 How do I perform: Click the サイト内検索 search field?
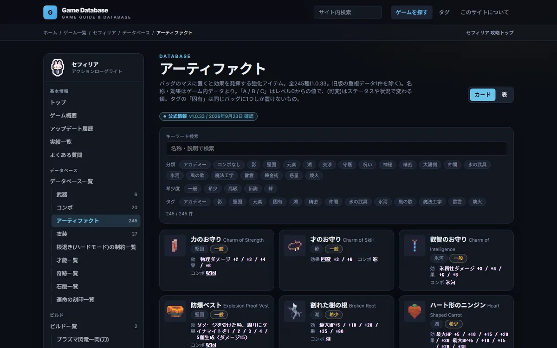(348, 13)
